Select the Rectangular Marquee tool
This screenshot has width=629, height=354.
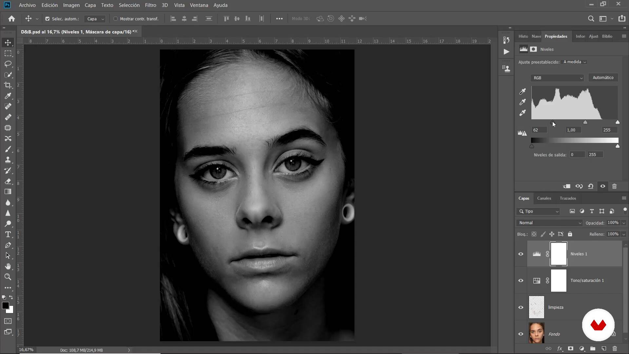[x=8, y=53]
